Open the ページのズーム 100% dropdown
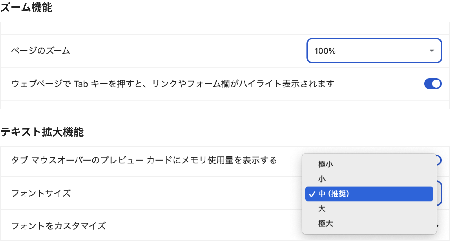The image size is (450, 241). coord(374,51)
